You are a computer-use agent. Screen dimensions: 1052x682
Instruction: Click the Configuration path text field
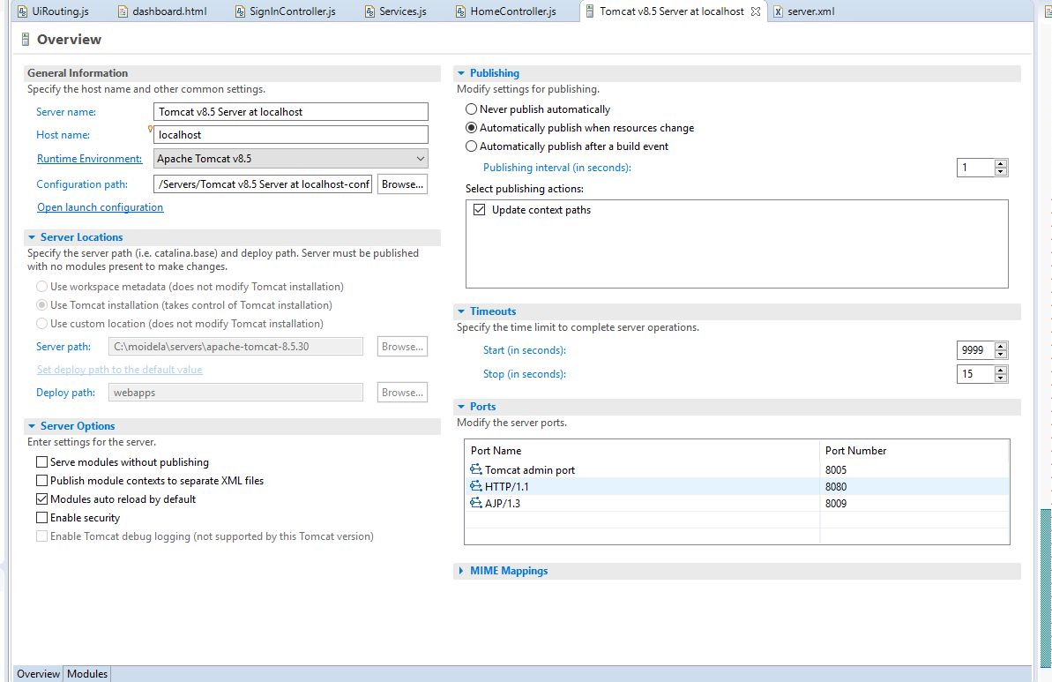[262, 184]
